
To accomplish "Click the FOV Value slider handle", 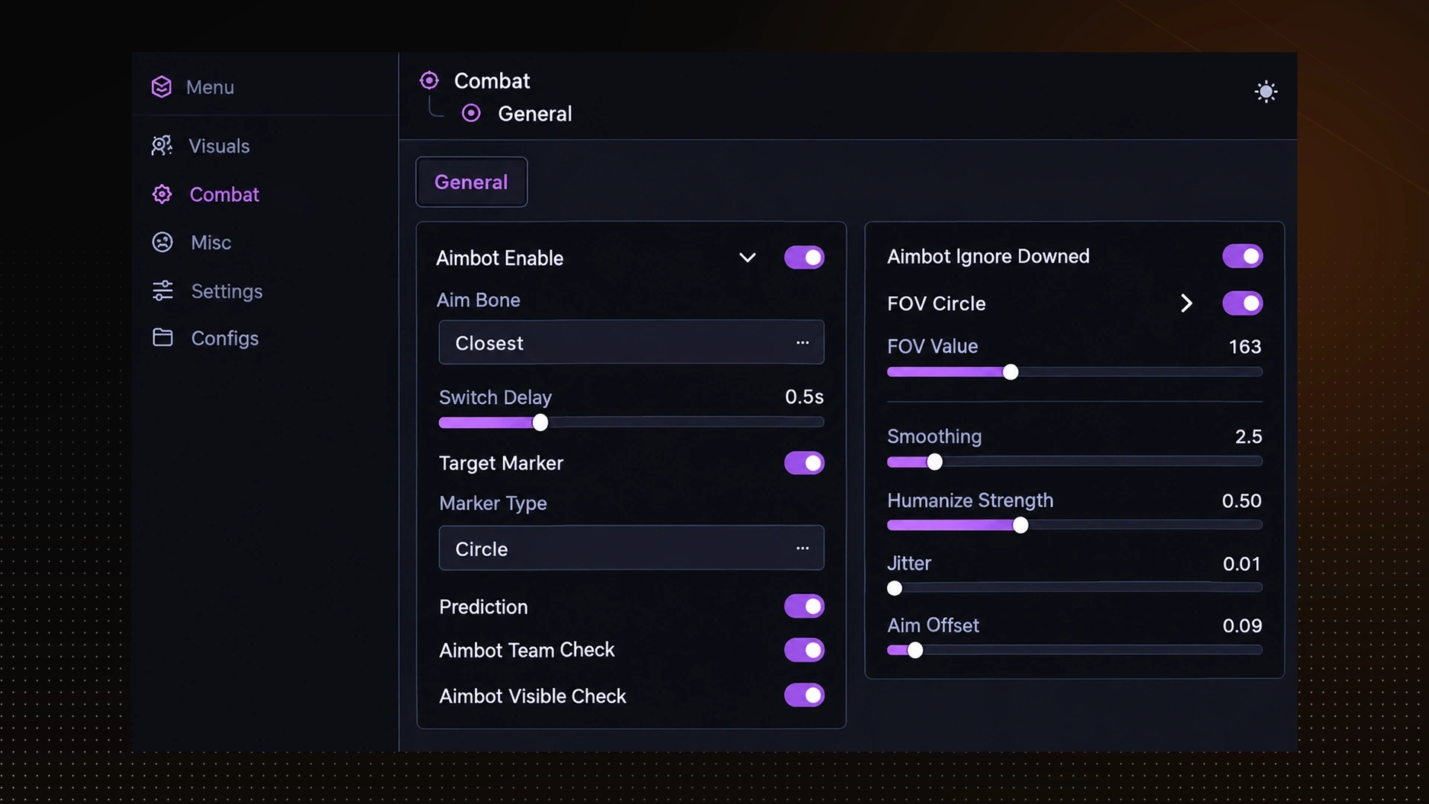I will [x=1010, y=372].
